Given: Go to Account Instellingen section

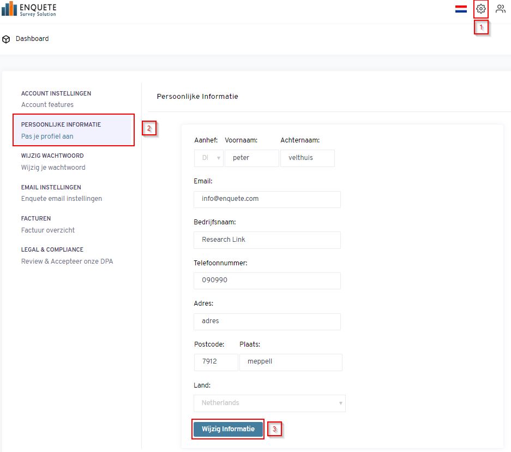Looking at the screenshot, I should (x=56, y=99).
